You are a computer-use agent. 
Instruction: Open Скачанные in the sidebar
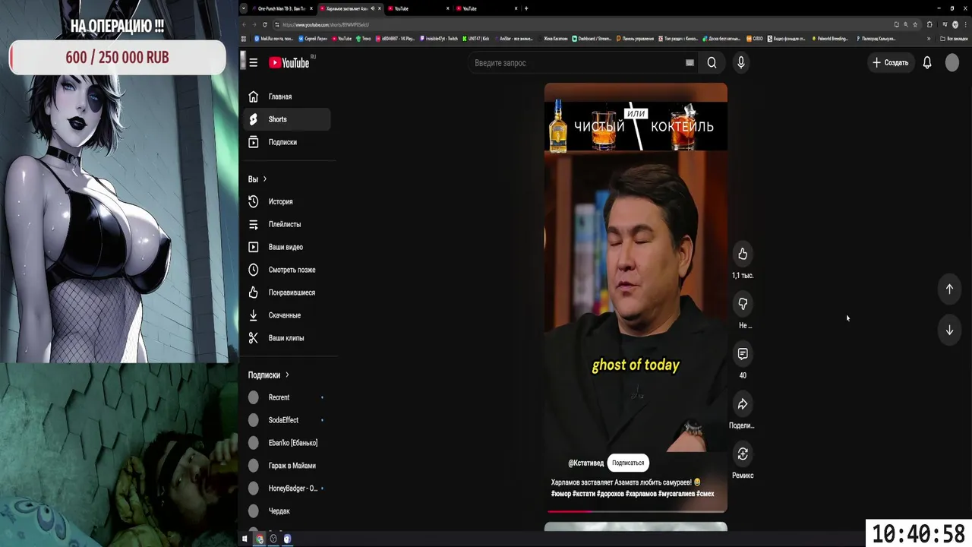click(287, 315)
